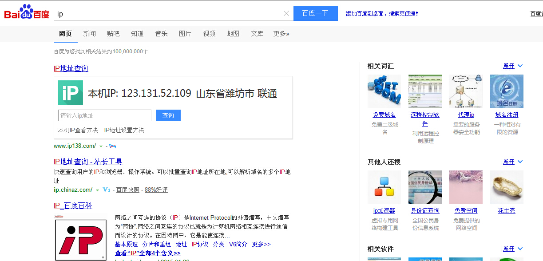Switch to the 地图 tab
Screen dimensions: 543x261
click(233, 34)
